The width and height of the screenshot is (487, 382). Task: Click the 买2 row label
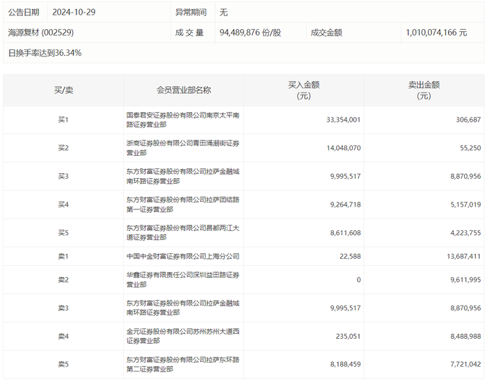pos(63,148)
